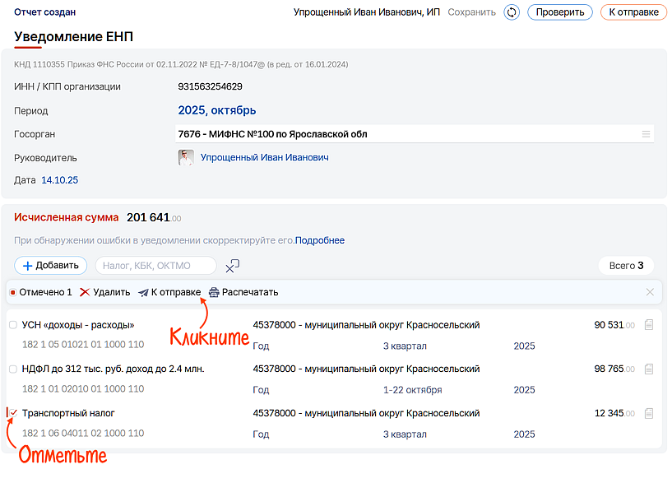Check the НДФЛ до 312 тыс. руб. checkbox
Viewport: 672px width, 483px height.
[13, 369]
